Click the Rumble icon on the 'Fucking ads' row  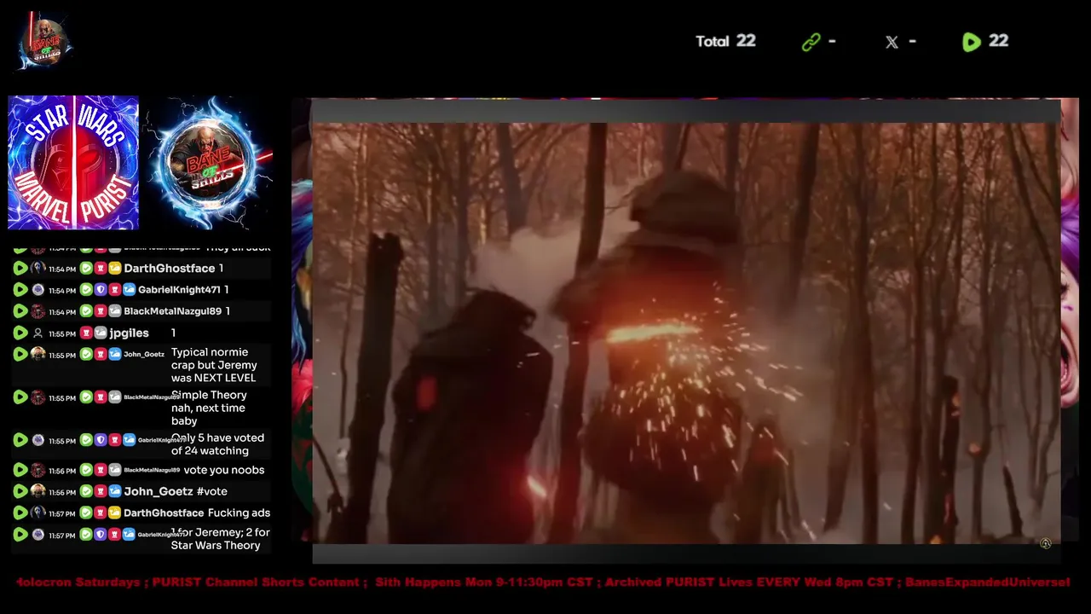click(x=20, y=513)
